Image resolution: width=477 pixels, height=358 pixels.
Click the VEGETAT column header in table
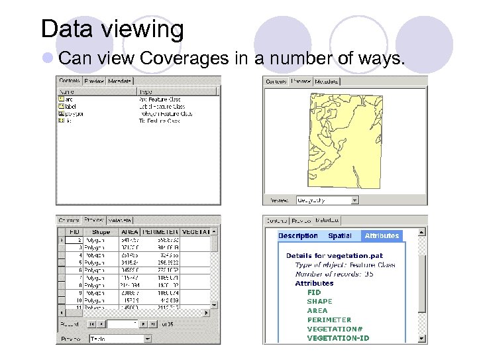point(195,232)
